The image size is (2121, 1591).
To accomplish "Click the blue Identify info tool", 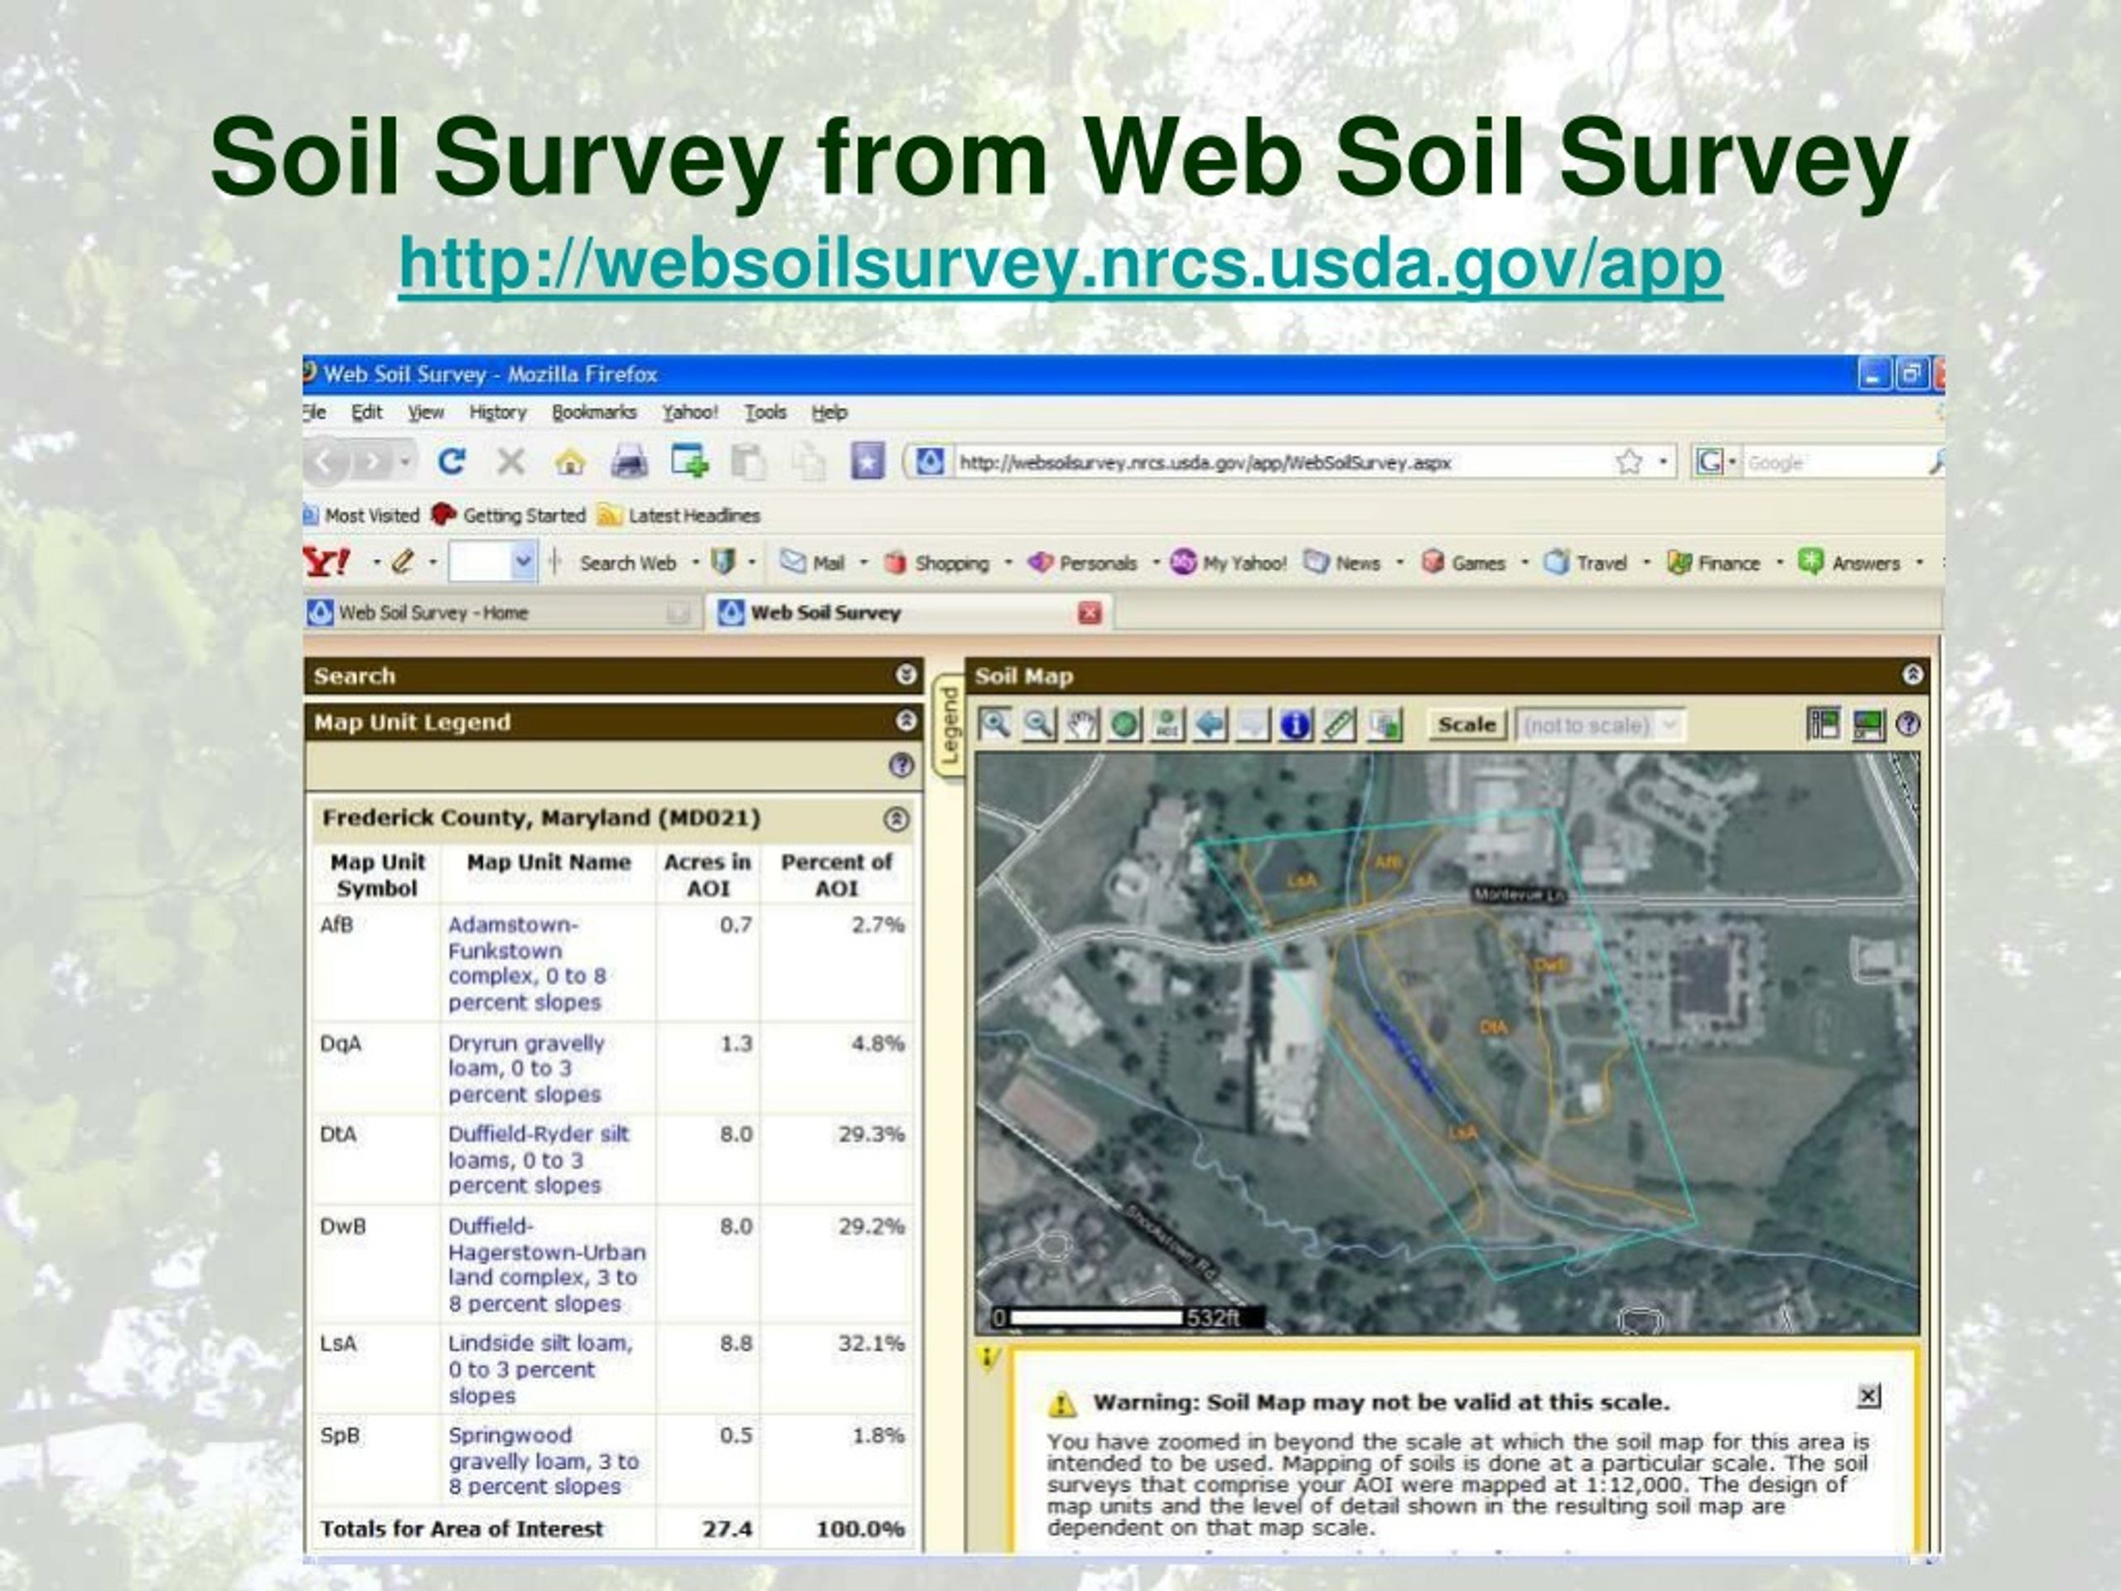I will [1296, 724].
